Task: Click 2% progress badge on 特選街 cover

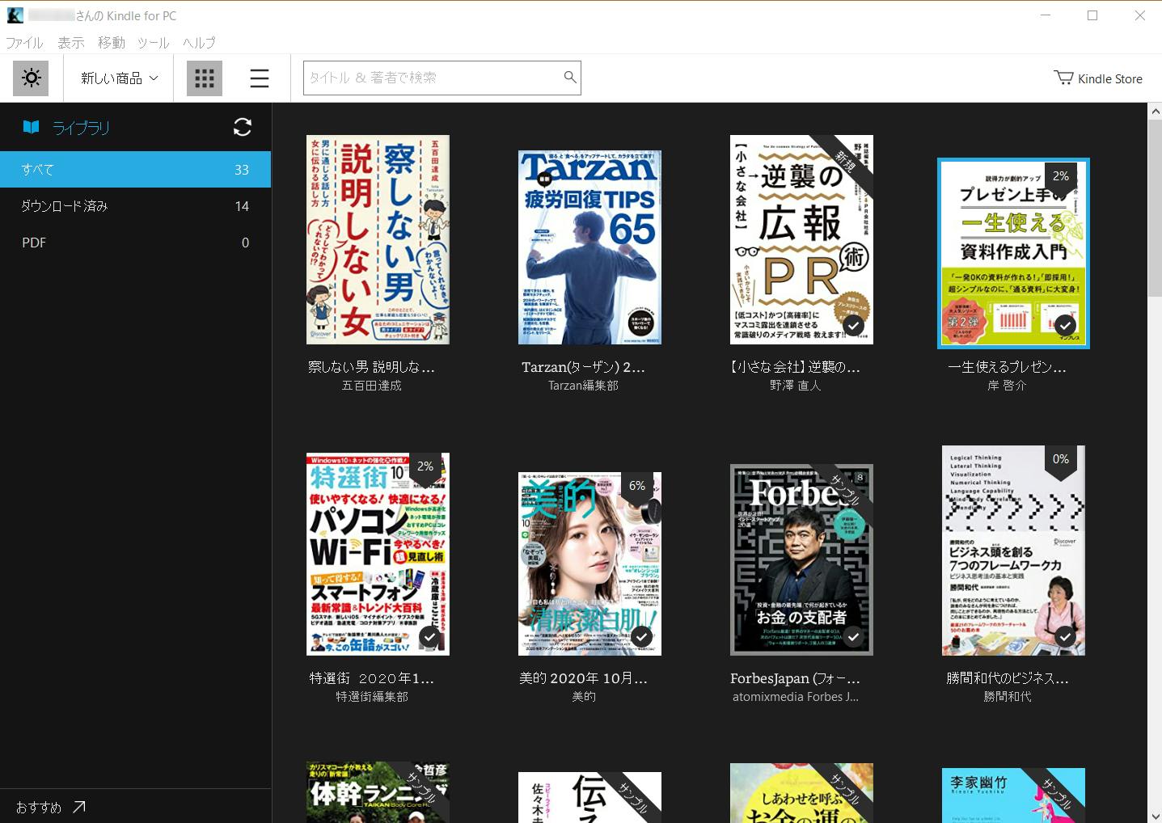Action: pyautogui.click(x=425, y=467)
